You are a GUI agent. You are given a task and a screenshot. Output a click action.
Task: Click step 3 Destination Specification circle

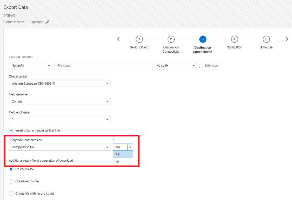tap(203, 39)
